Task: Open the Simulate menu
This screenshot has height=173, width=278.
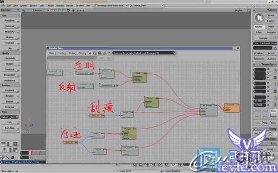Action: point(80,6)
